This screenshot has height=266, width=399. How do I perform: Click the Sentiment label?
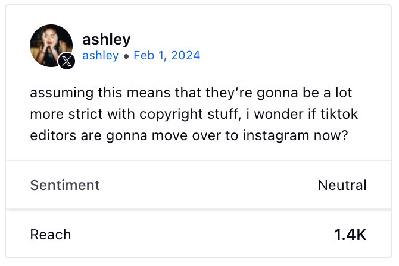tap(65, 185)
